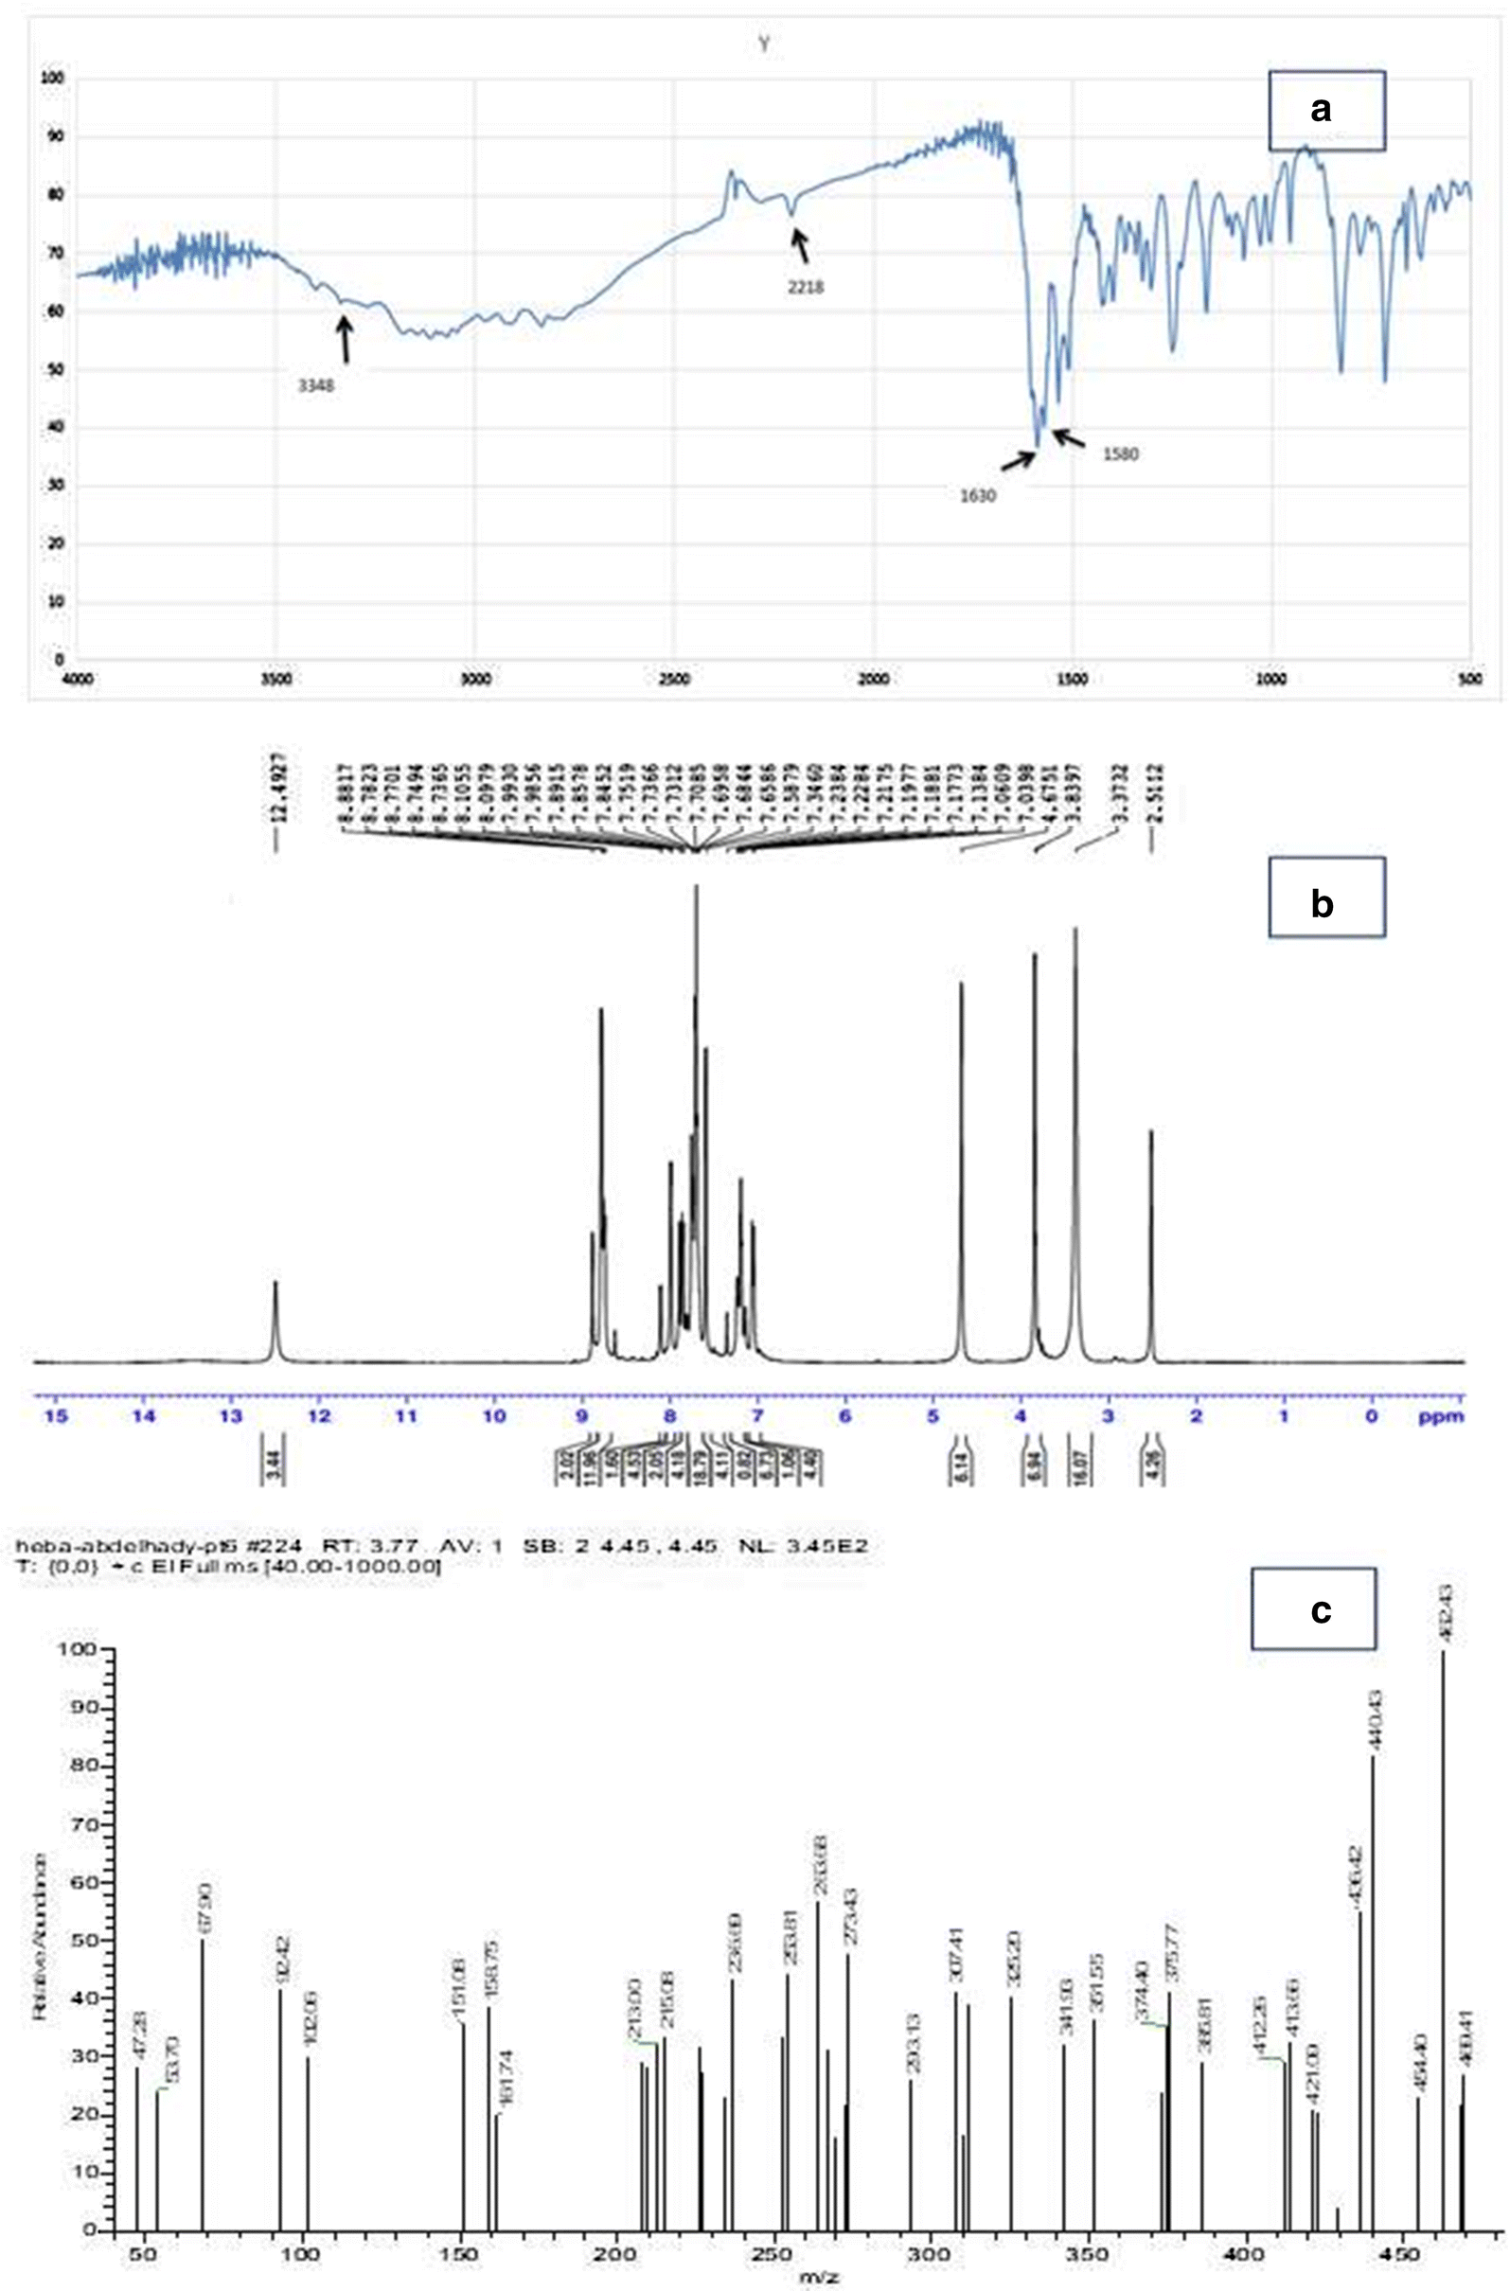Click the 3500 wavenumber tick in the IR chart
Viewport: 1510px width, 2291px height.
point(276,680)
